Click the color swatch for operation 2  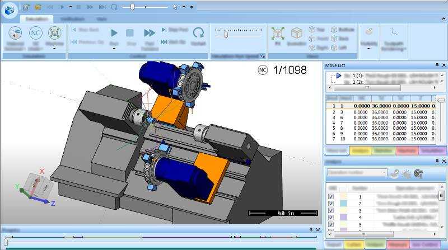coord(343,204)
